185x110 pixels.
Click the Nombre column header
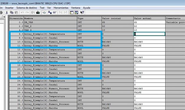(x=50, y=18)
